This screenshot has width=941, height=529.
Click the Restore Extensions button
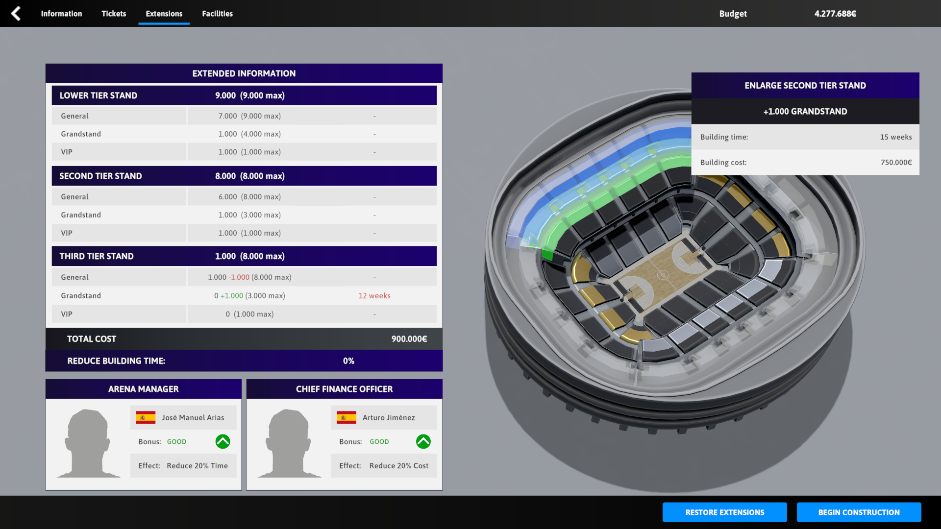[x=724, y=512]
